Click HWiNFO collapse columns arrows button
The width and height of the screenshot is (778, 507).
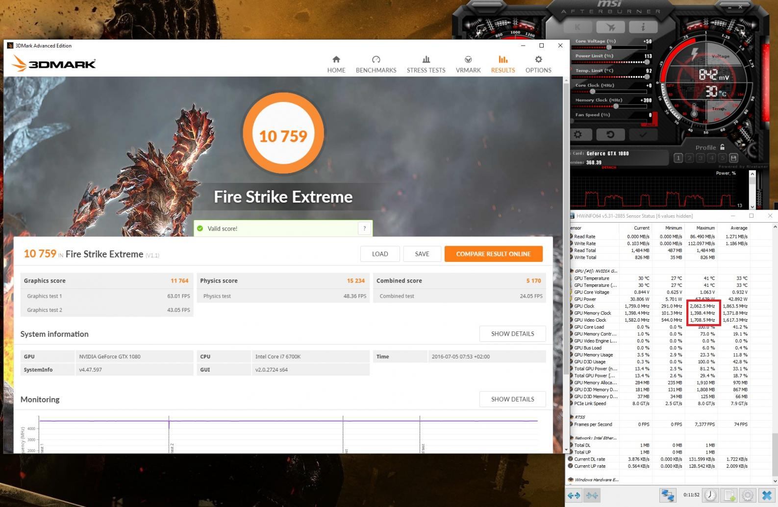(x=592, y=495)
